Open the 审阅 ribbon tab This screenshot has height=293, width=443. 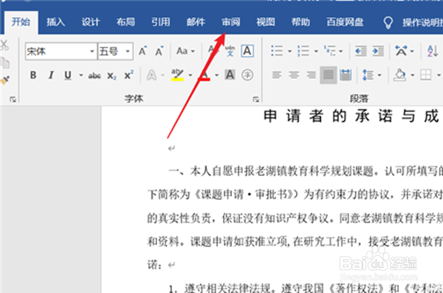[231, 22]
